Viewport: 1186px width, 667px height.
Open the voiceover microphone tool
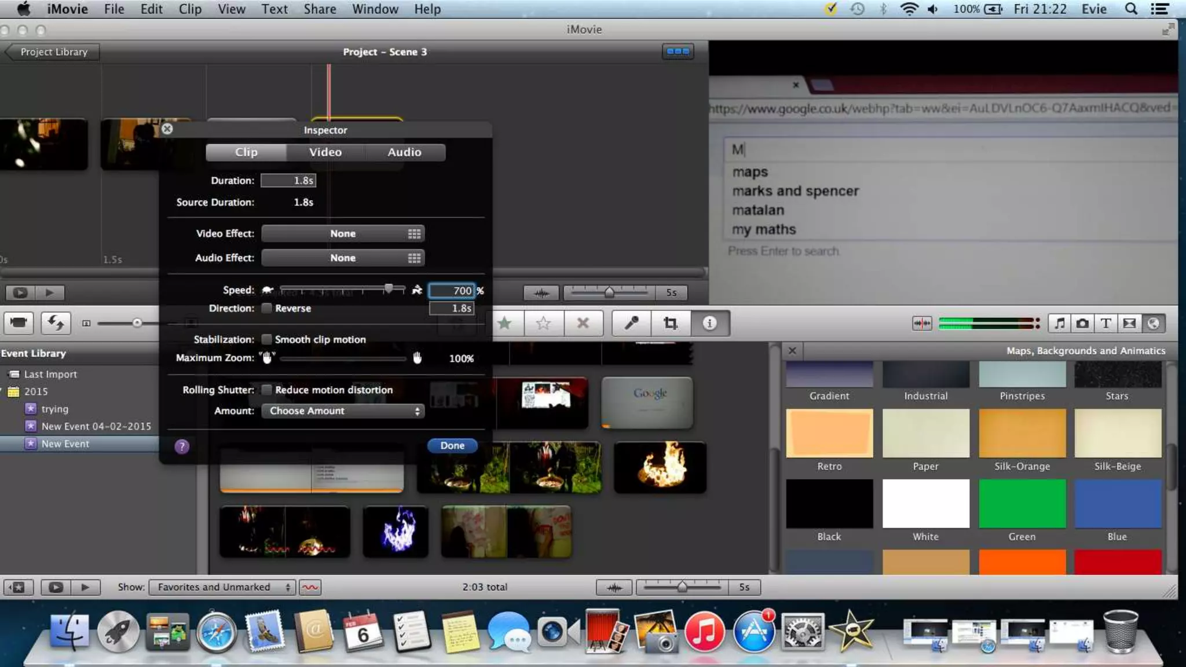(x=631, y=323)
